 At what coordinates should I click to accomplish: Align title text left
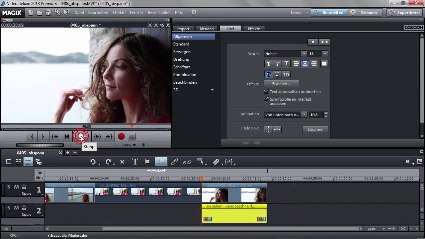pyautogui.click(x=296, y=64)
